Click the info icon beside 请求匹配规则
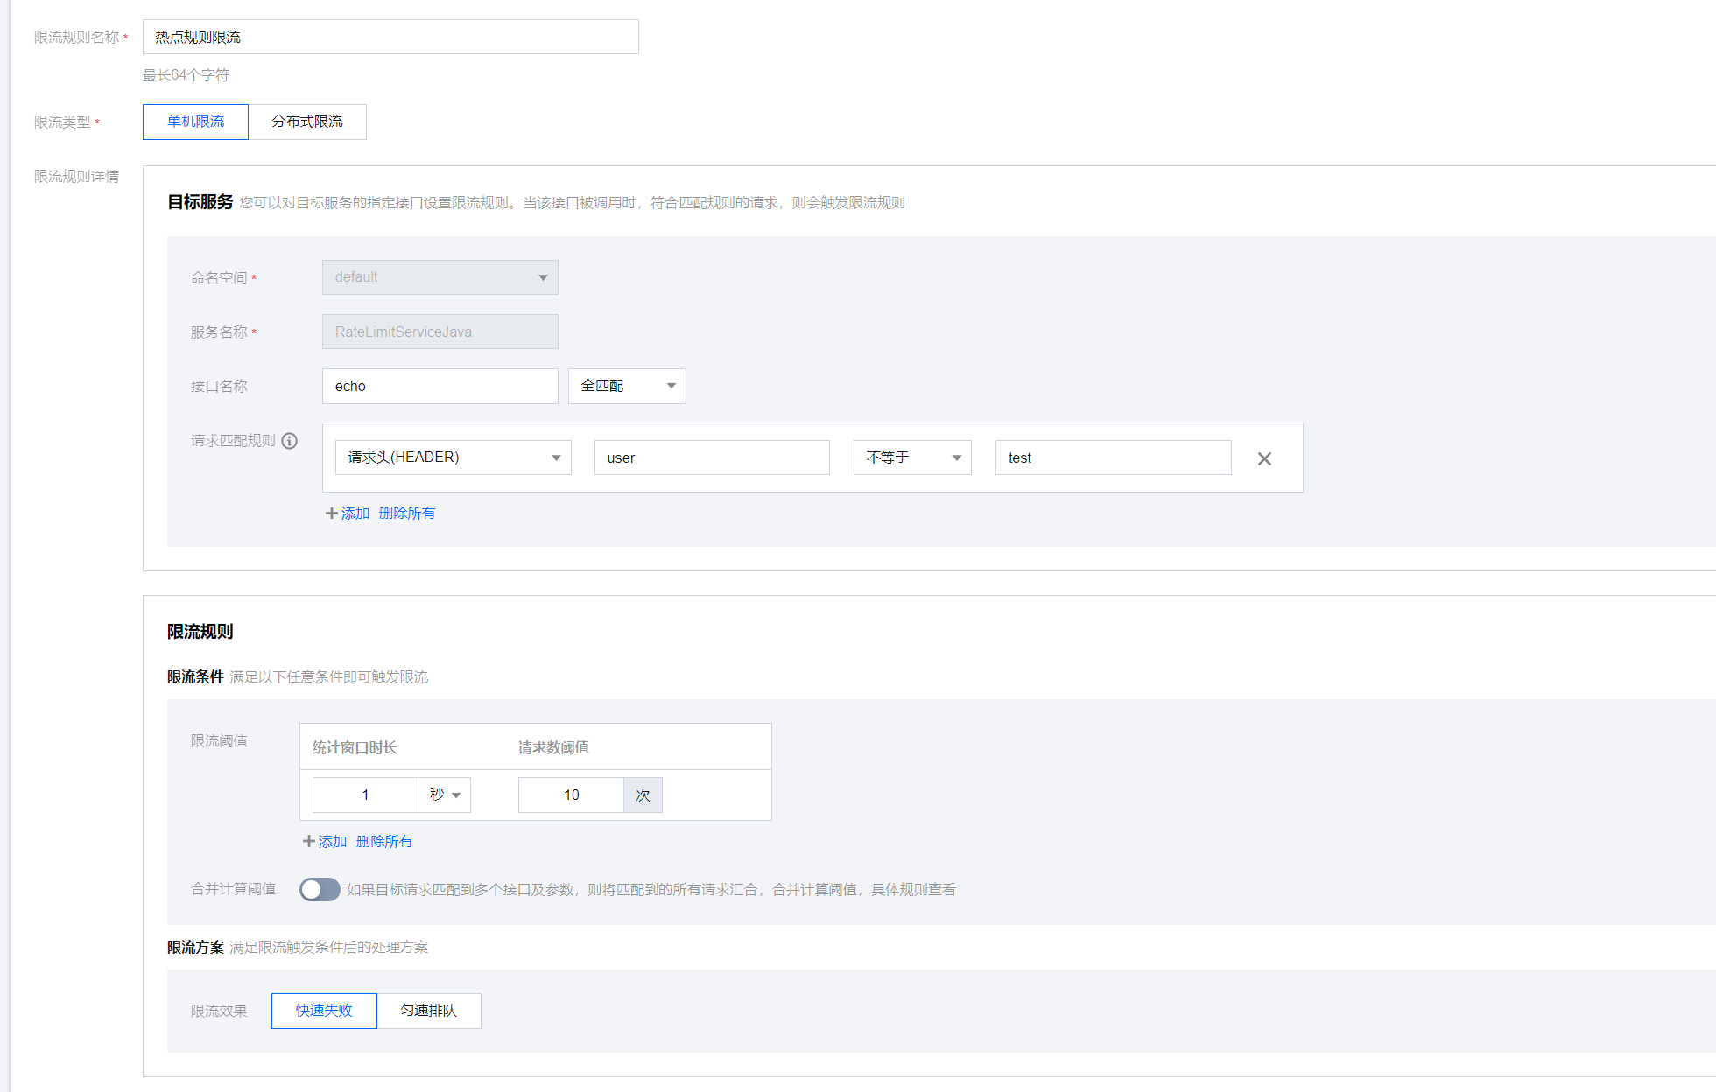 289,441
